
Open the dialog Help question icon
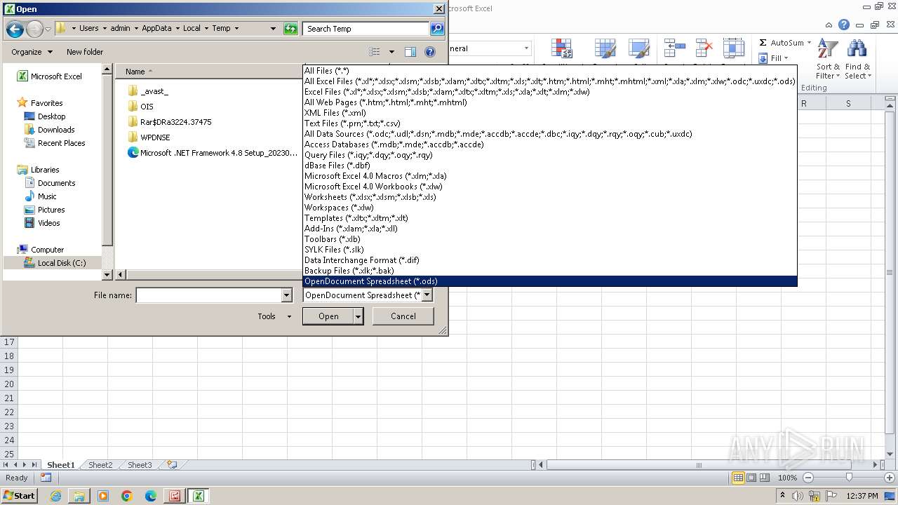pos(430,52)
